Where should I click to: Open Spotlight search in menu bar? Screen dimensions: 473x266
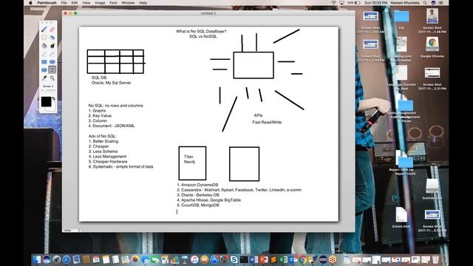(425, 3)
